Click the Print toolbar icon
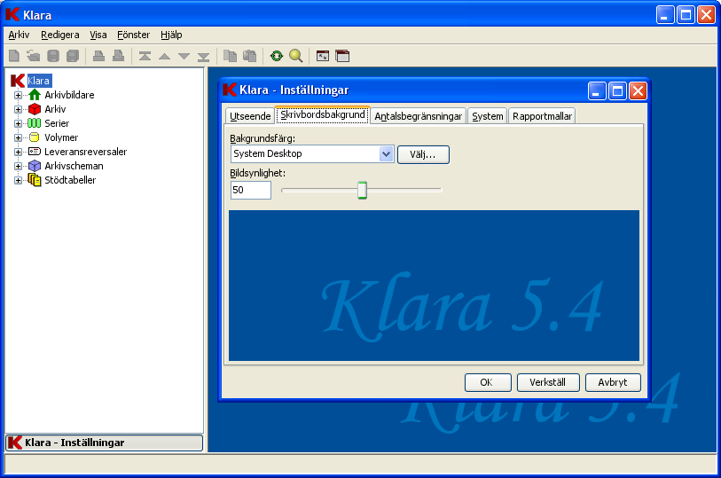Screen dimensions: 721x478 click(98, 56)
